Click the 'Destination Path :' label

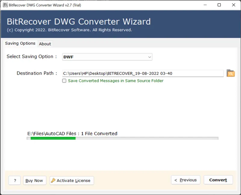point(37,73)
